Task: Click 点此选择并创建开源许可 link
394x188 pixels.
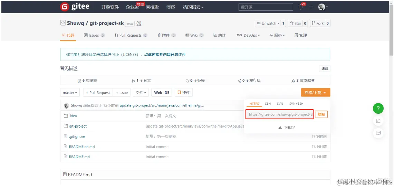Action: [165, 54]
